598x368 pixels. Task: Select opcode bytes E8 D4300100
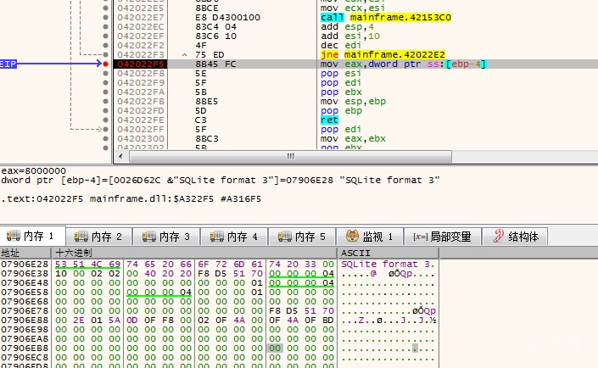coord(227,17)
